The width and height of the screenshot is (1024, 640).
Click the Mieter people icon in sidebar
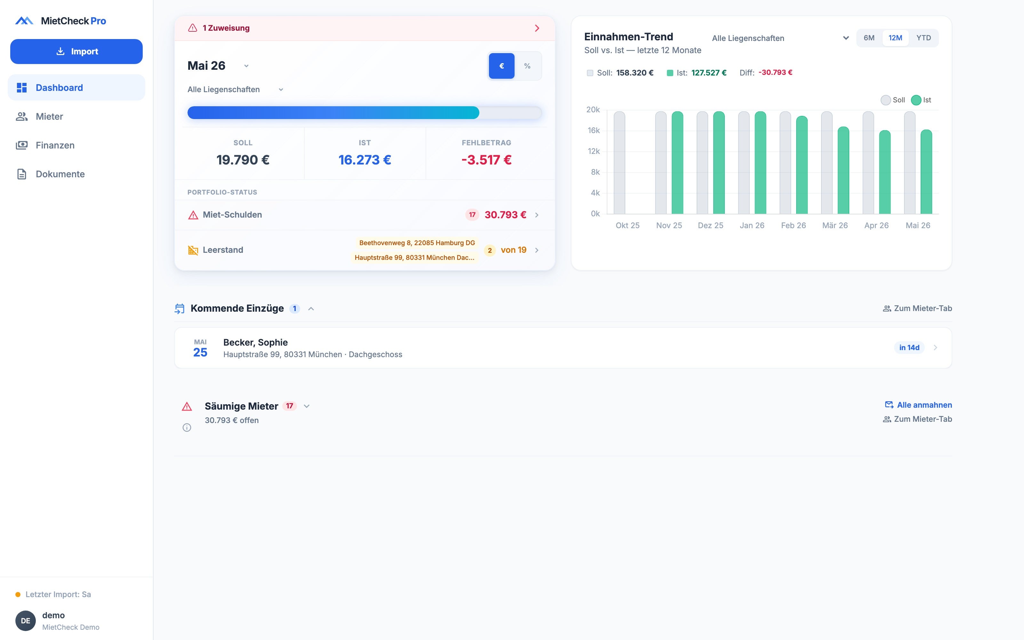(21, 116)
